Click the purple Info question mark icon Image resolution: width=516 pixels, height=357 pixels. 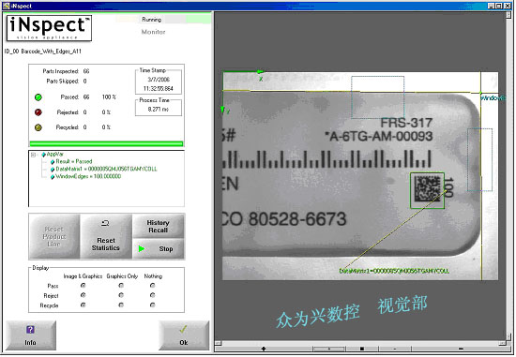point(30,330)
